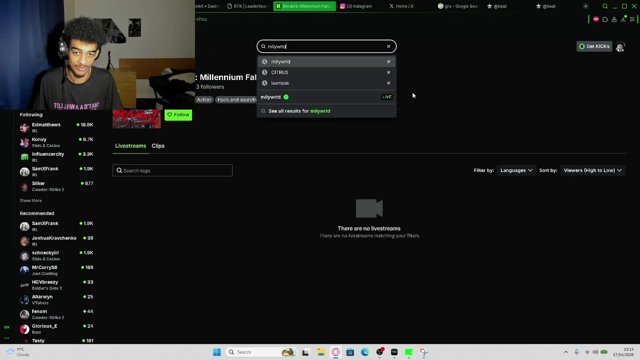Click the Search tags input
The height and width of the screenshot is (360, 640).
click(x=172, y=170)
